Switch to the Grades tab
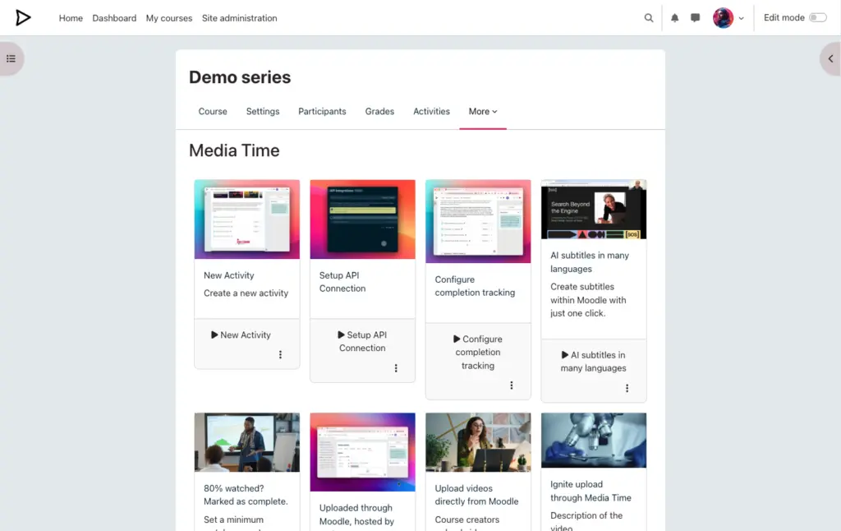The image size is (841, 531). click(x=379, y=111)
